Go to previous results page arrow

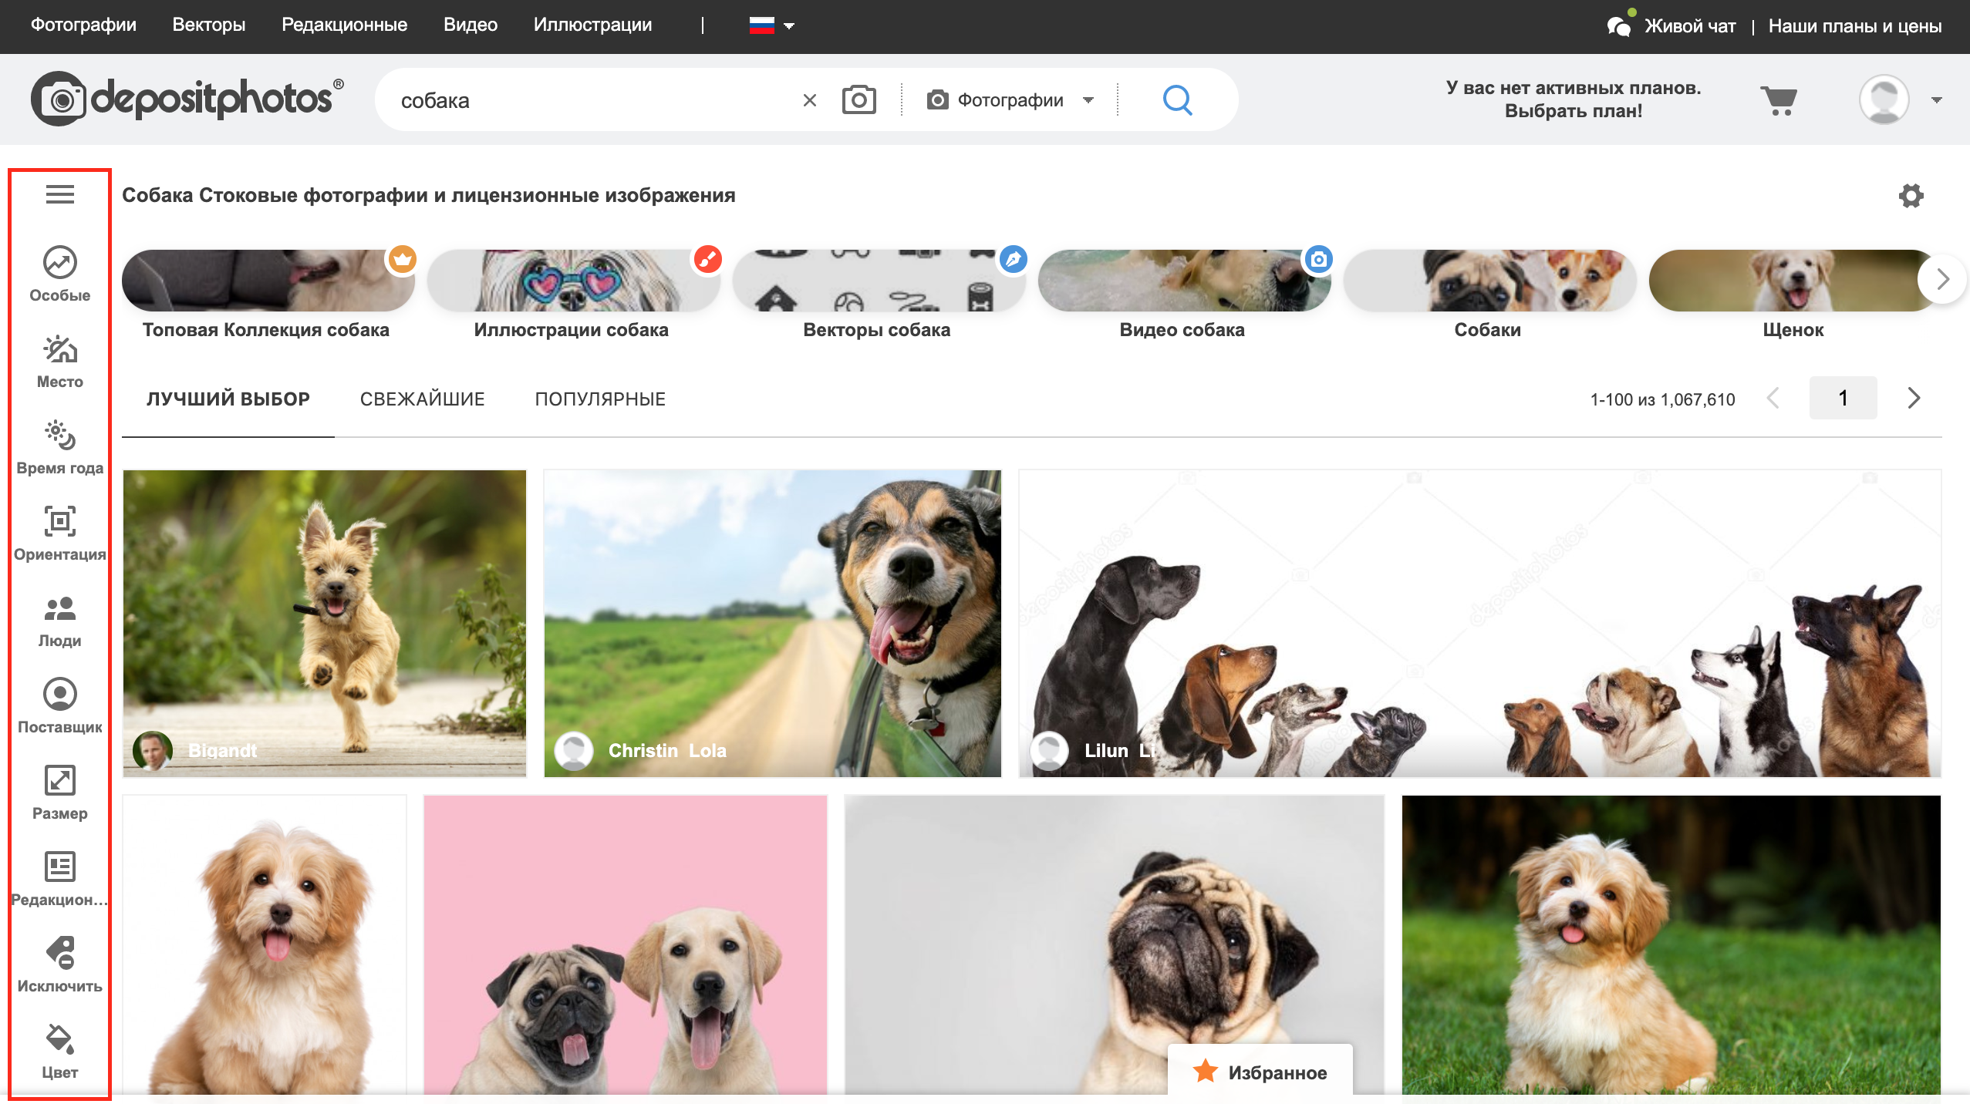1773,398
